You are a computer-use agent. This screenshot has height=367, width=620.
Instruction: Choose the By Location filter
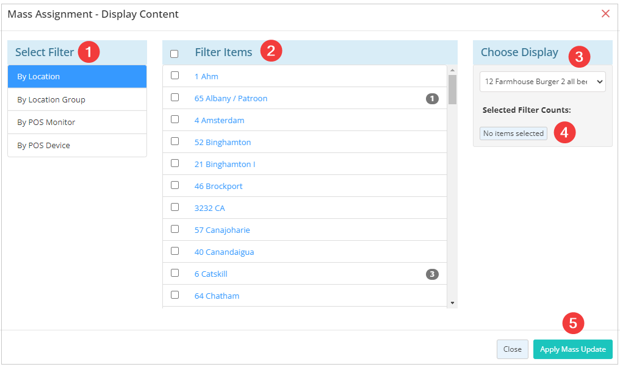(77, 77)
